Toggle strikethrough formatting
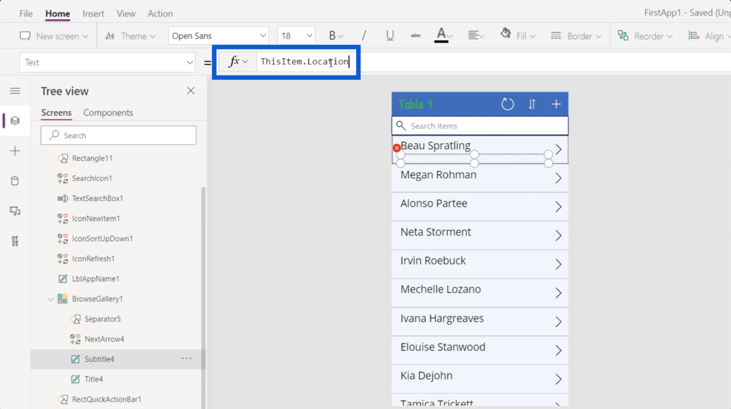The image size is (731, 409). (x=416, y=36)
